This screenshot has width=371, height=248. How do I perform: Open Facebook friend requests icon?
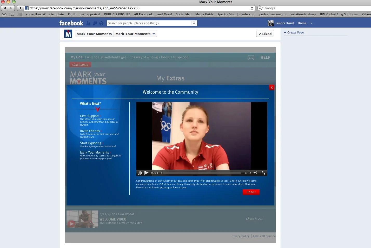coord(88,23)
